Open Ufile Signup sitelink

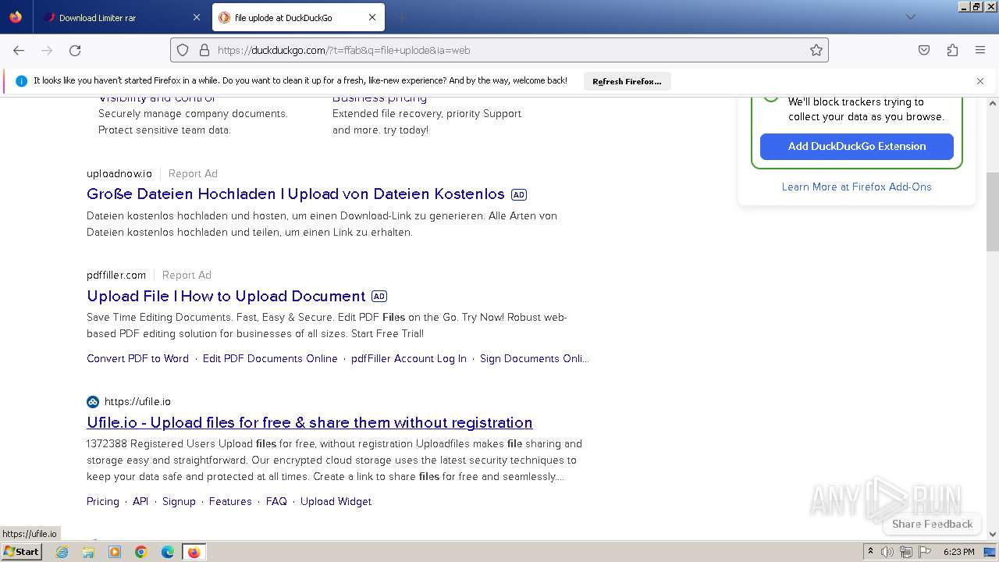(179, 501)
